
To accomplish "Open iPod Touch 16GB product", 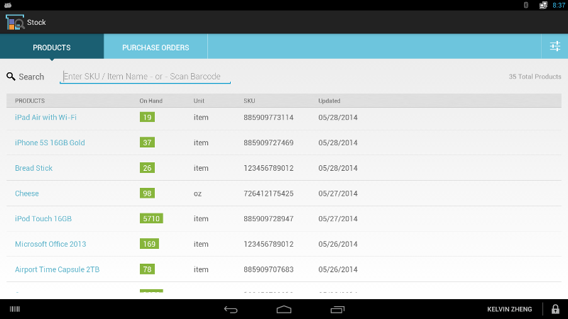I will coord(43,219).
